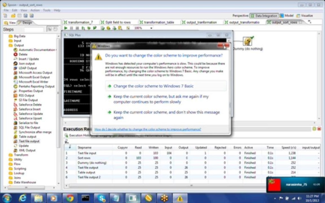This screenshot has height=203, width=325.
Task: Pick the Microsoft Excel Output step
Action: [34, 77]
